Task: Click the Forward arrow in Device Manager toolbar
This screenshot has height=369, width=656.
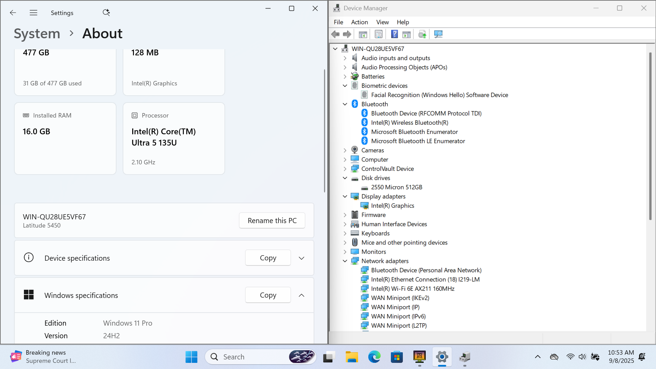Action: 347,34
